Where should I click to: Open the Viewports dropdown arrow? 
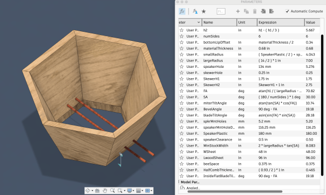point(151,191)
